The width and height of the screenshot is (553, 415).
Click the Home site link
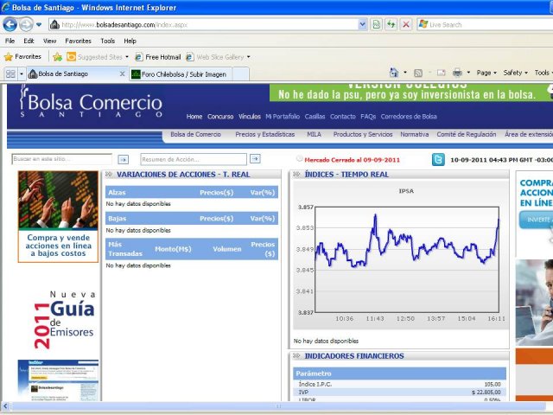click(x=194, y=117)
